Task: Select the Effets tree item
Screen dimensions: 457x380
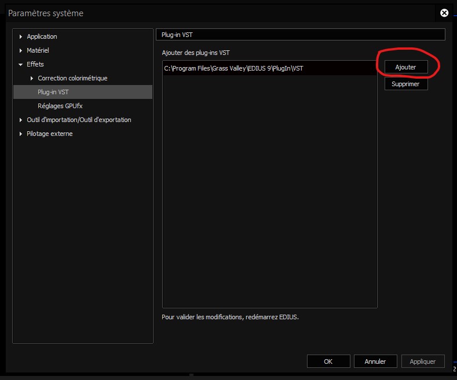Action: coord(35,64)
